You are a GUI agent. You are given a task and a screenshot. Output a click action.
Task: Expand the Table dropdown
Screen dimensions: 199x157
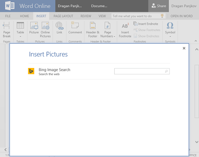pos(20,37)
